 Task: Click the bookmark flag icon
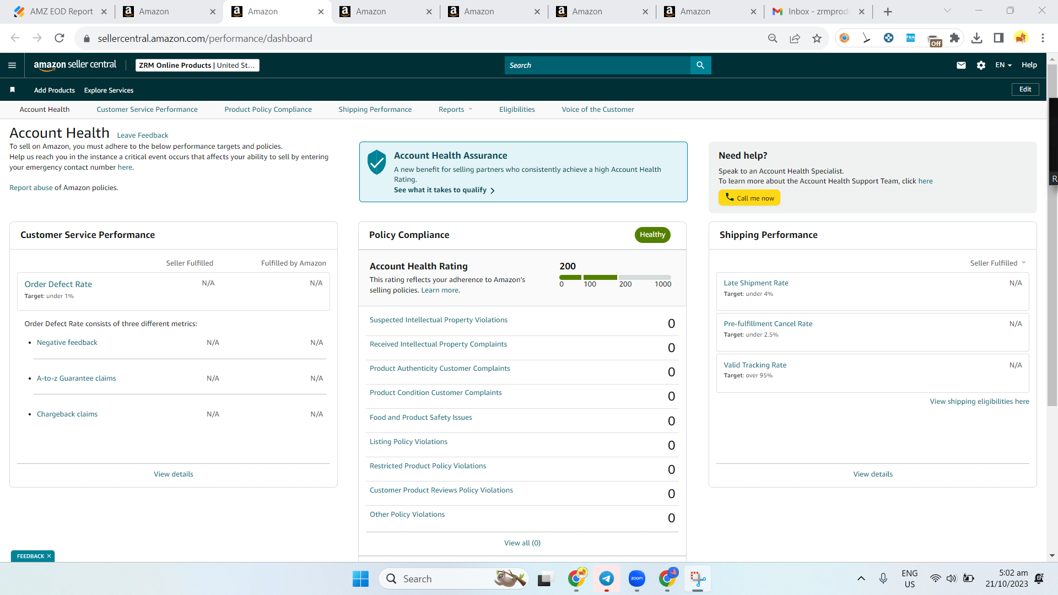pyautogui.click(x=12, y=90)
